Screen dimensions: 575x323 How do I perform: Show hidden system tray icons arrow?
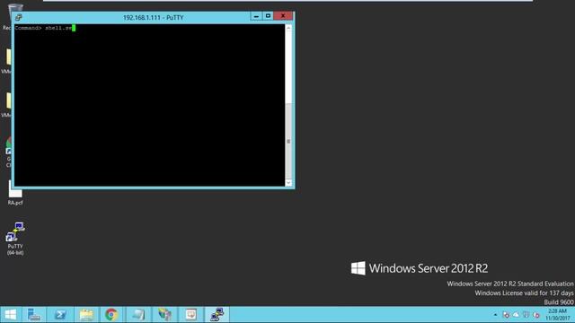pyautogui.click(x=495, y=315)
